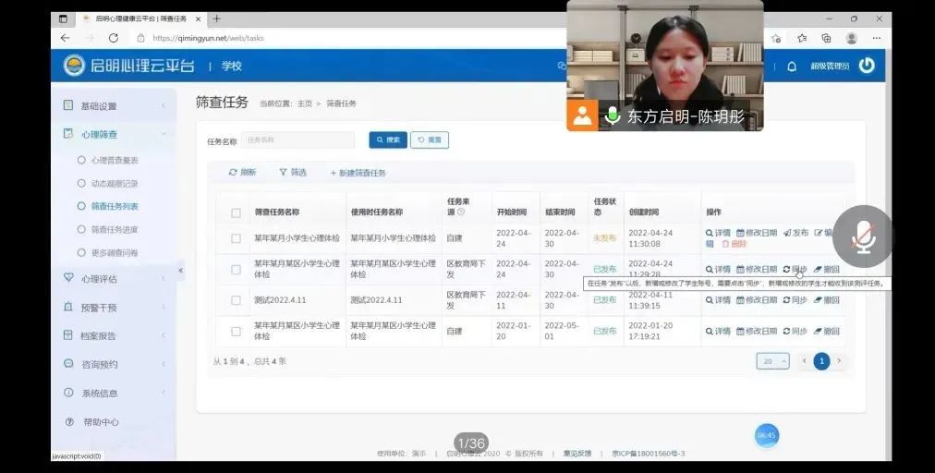Click 撤回 withdraw in the last row
The height and width of the screenshot is (473, 935).
[826, 331]
